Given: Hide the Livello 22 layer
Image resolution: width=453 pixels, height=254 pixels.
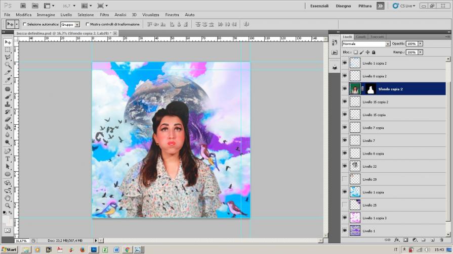Looking at the screenshot, I should pyautogui.click(x=345, y=166).
